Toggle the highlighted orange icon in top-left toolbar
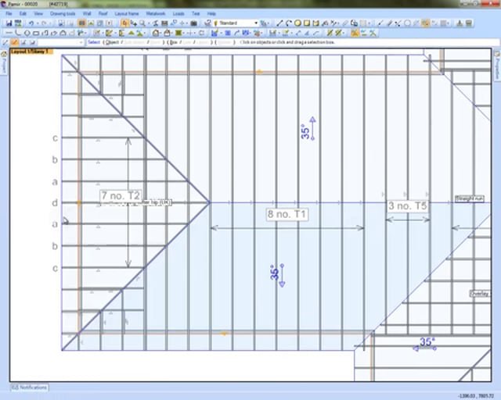 pyautogui.click(x=81, y=23)
